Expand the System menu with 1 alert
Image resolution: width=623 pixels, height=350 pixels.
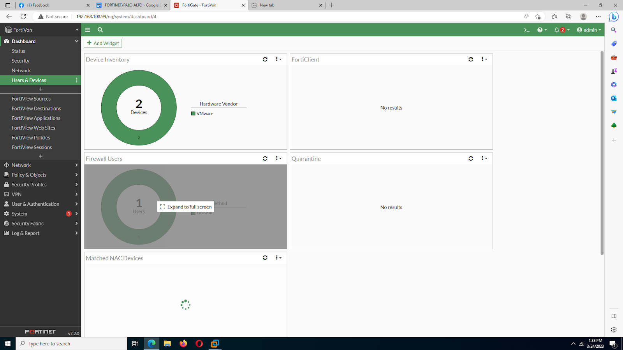[x=40, y=213]
